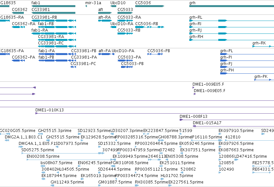This screenshot has height=187, width=274.
Task: Select the grh-PI protein
Action: point(247,61)
